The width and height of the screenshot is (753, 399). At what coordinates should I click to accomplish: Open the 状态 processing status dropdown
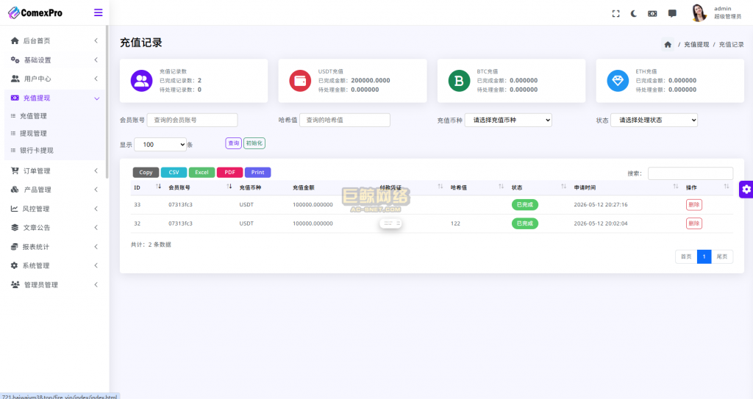[654, 120]
